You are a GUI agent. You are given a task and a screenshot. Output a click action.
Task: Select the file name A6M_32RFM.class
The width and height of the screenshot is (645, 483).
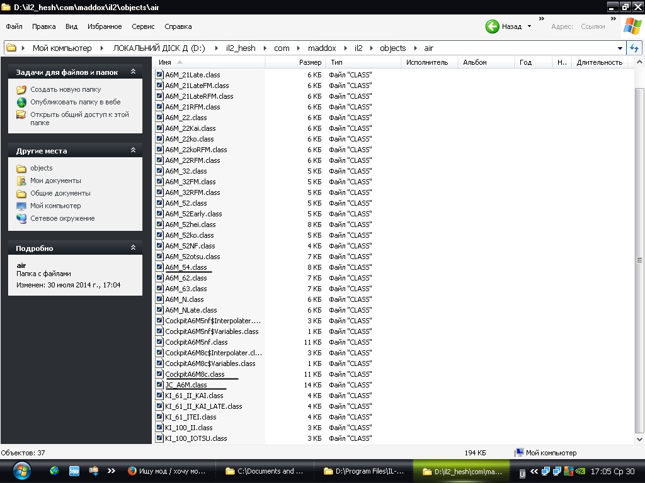click(x=193, y=192)
